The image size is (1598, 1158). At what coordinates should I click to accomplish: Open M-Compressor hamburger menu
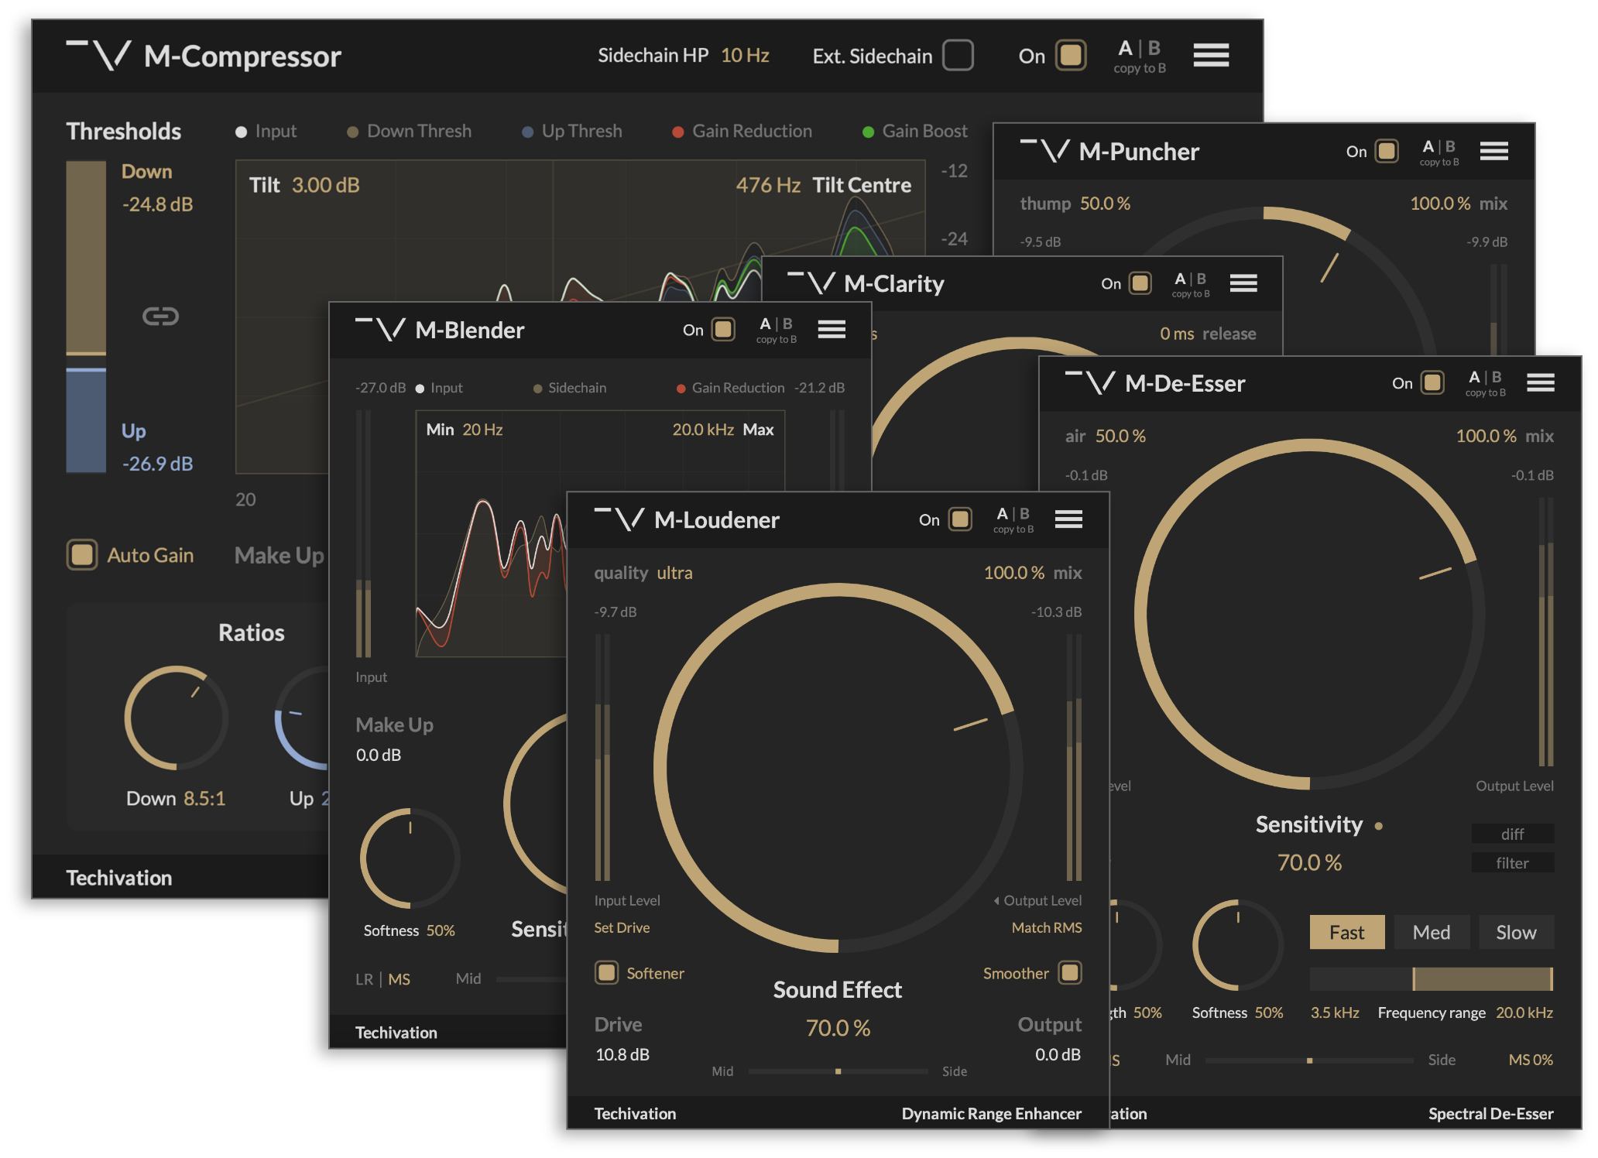pos(1211,56)
